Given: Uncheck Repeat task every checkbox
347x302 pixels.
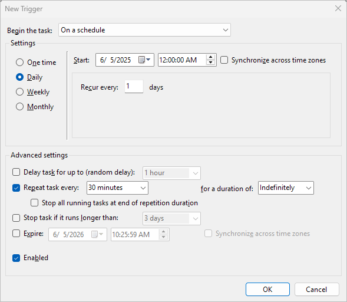Looking at the screenshot, I should (x=16, y=188).
